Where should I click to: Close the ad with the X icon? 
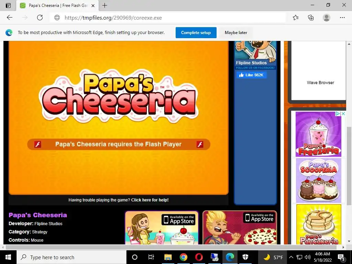click(343, 114)
